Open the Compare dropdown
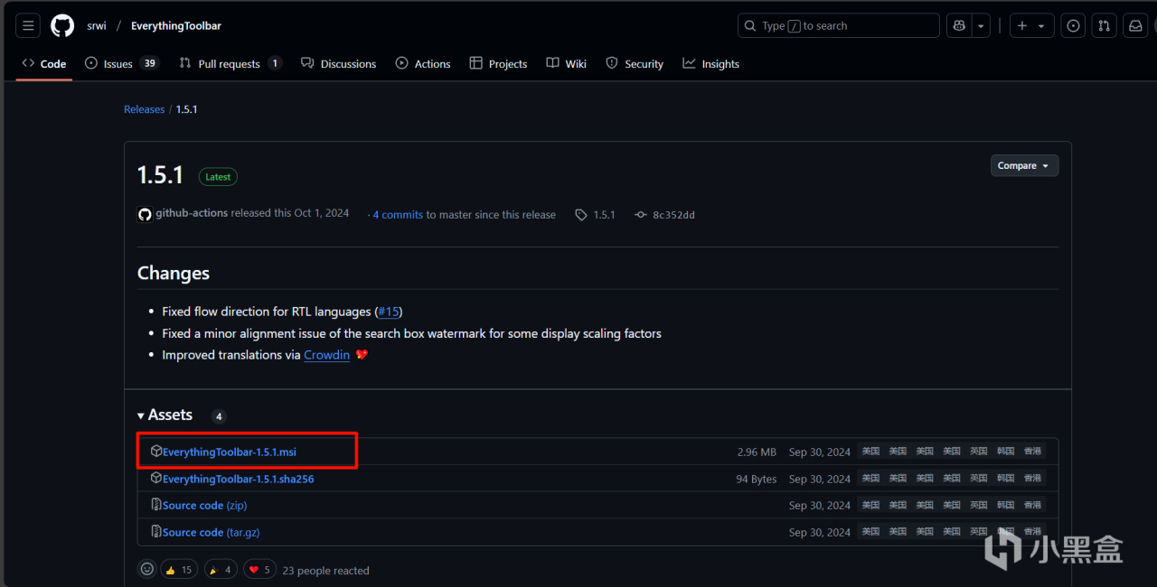The image size is (1157, 587). point(1024,166)
